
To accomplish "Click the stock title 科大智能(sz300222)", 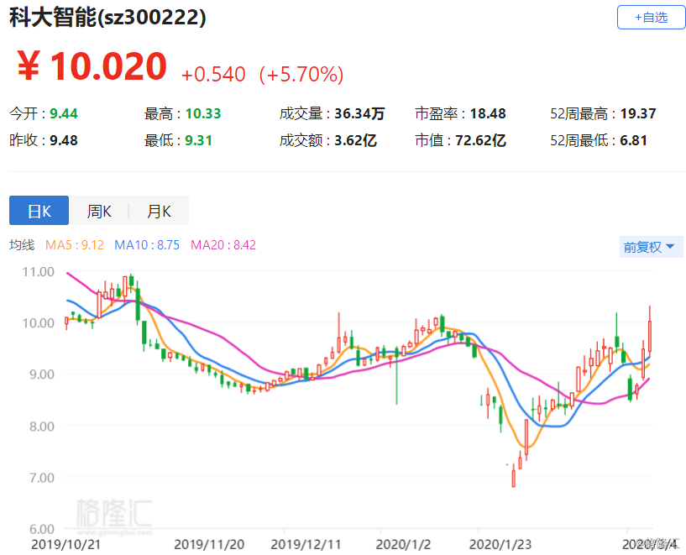I will [107, 18].
